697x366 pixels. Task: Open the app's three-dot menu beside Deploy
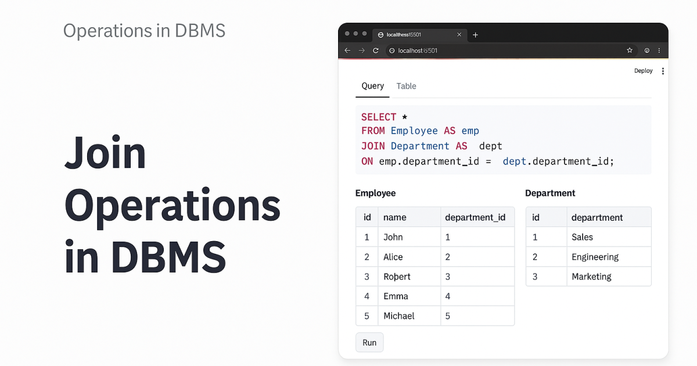tap(663, 70)
